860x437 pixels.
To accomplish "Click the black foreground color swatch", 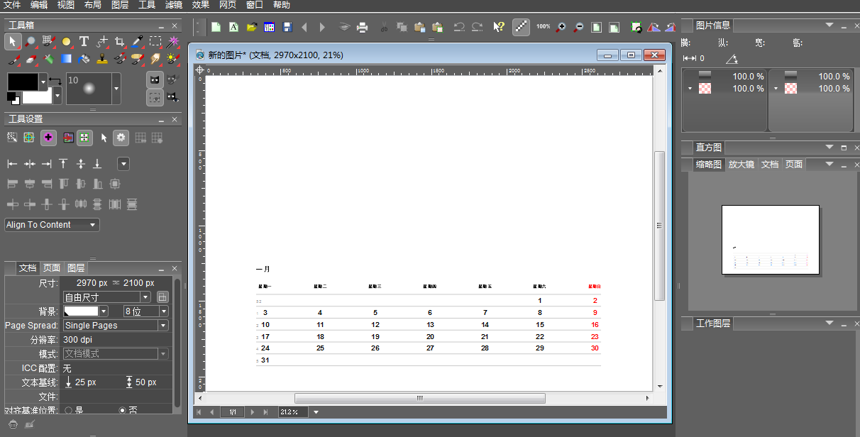I will pyautogui.click(x=23, y=81).
